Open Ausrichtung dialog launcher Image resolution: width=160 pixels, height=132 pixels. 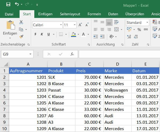[122, 44]
